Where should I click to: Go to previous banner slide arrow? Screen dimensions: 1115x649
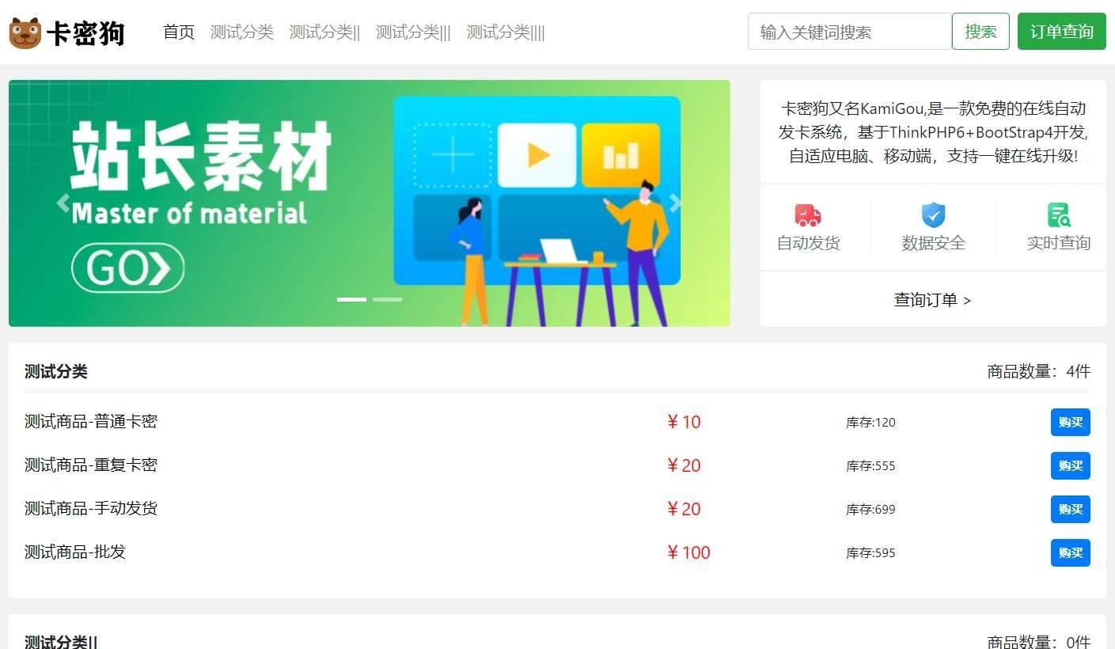coord(63,203)
